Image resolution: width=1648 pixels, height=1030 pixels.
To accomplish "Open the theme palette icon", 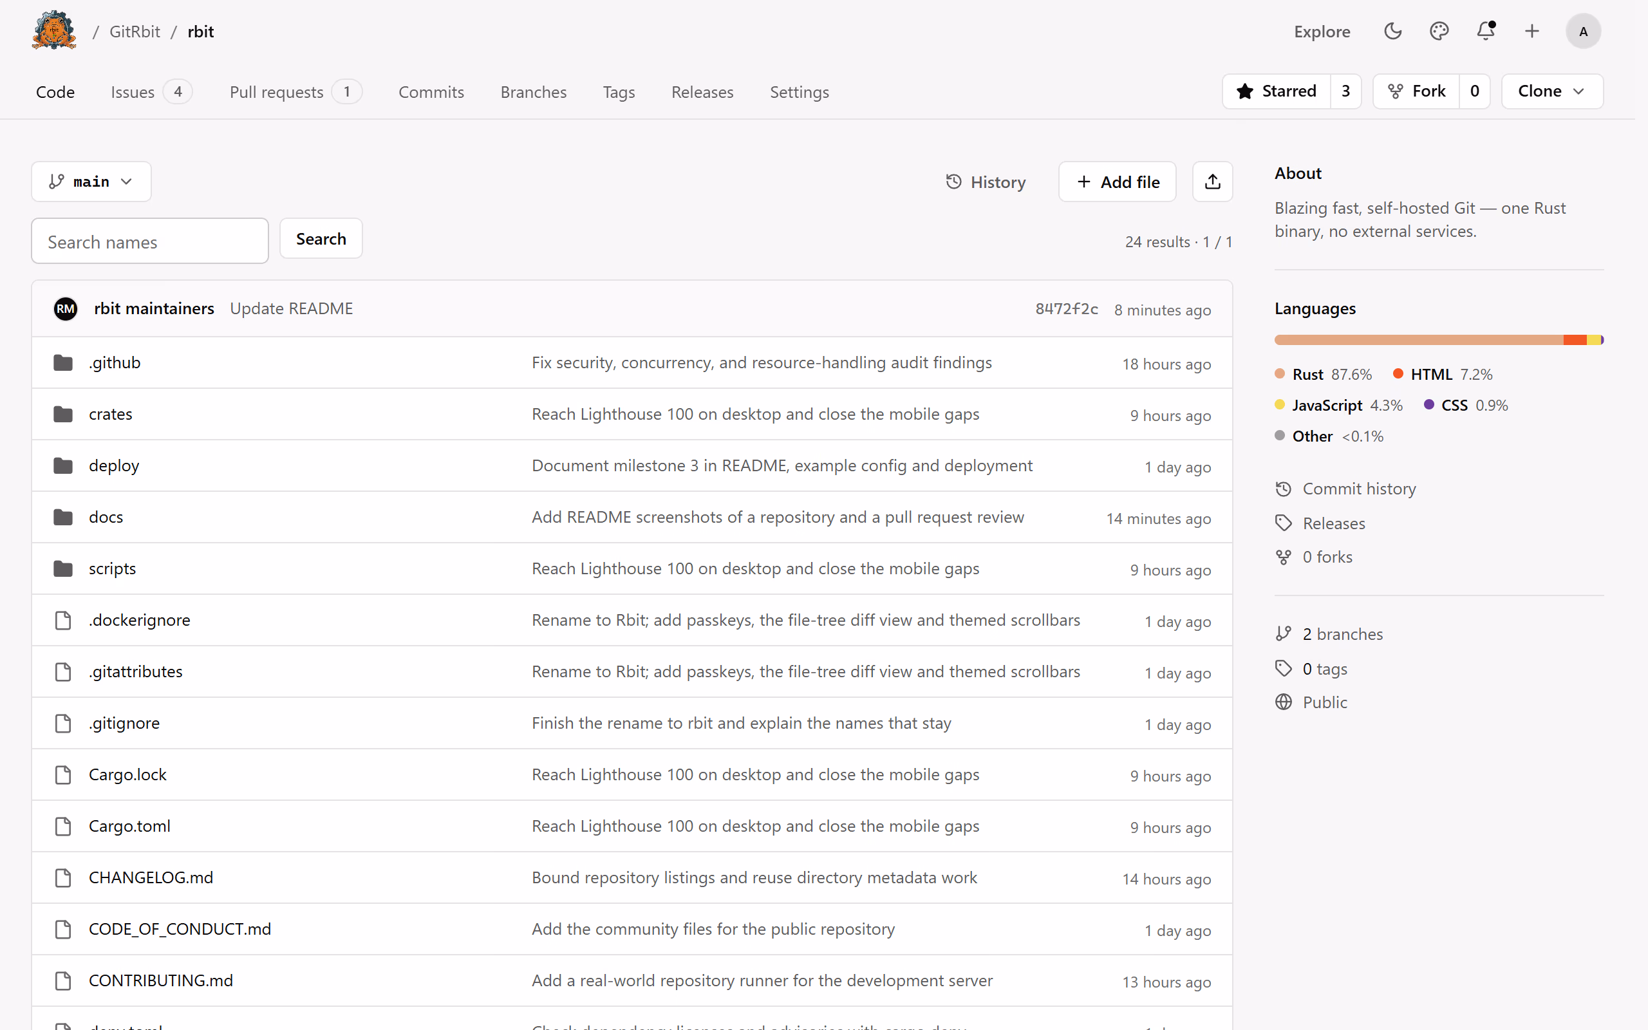I will click(x=1439, y=32).
